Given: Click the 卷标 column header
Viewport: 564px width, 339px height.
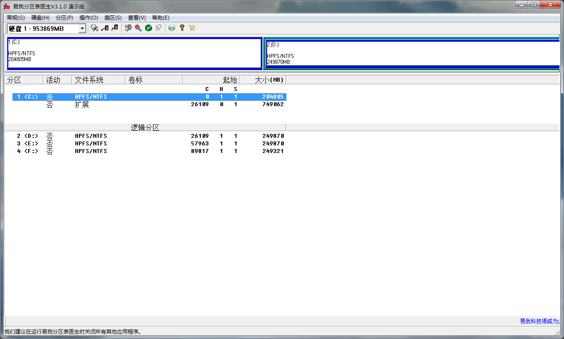Looking at the screenshot, I should tap(154, 80).
